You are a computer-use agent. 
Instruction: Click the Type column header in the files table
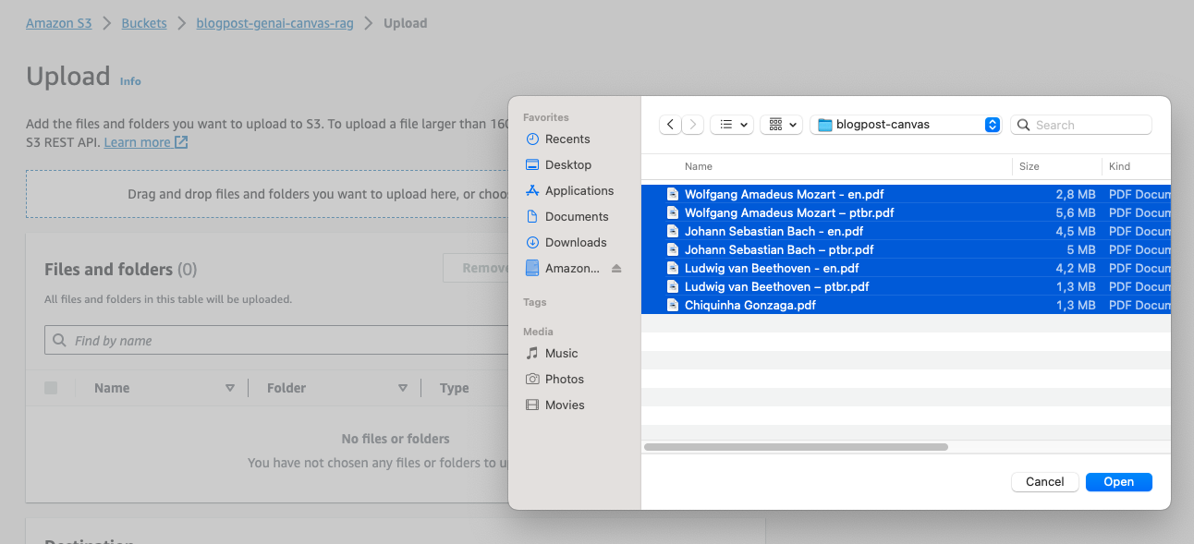[x=454, y=388]
